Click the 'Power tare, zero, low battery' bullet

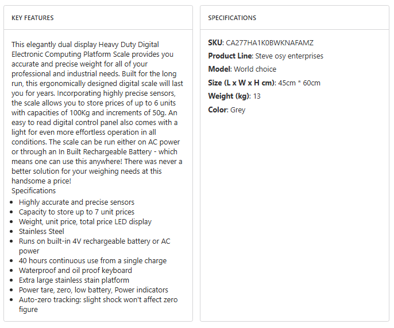tap(93, 290)
